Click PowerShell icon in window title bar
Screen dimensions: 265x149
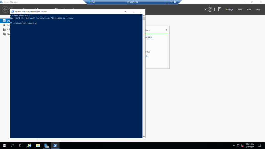click(x=13, y=12)
